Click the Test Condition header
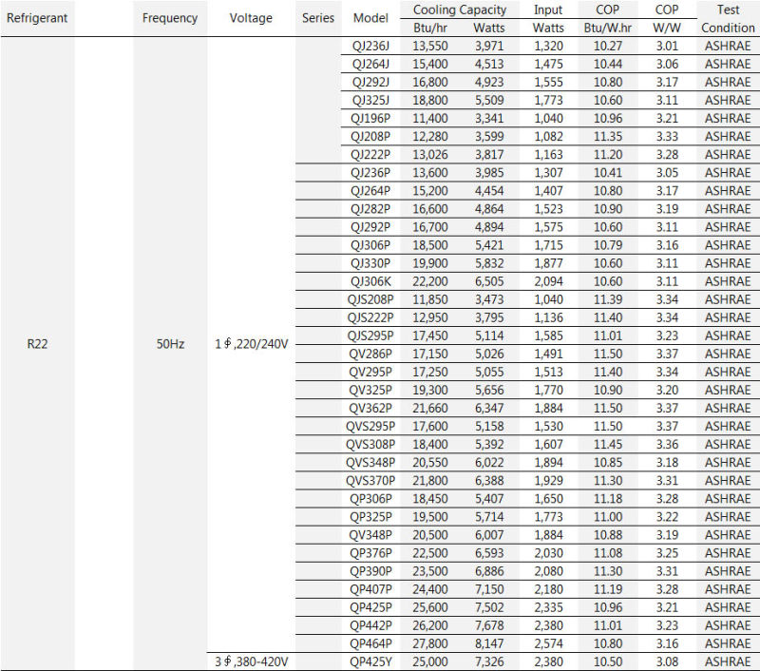This screenshot has width=760, height=671. (728, 18)
